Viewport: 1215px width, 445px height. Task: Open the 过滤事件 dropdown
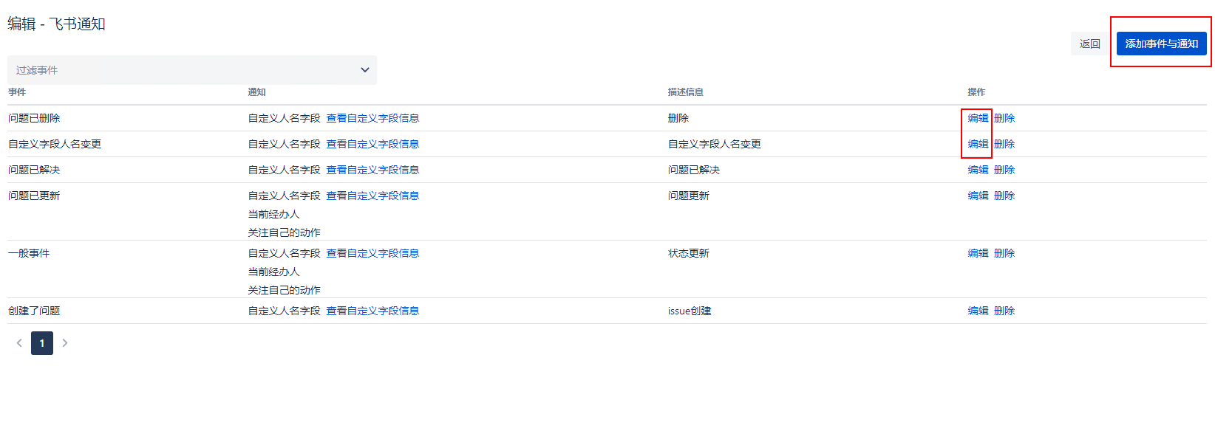tap(192, 70)
